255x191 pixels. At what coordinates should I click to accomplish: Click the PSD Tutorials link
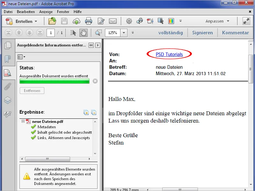coord(169,54)
